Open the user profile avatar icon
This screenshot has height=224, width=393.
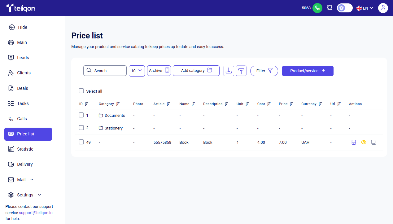[383, 8]
